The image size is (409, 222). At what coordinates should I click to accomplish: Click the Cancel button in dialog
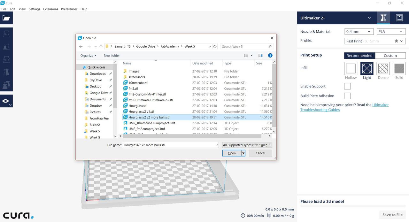click(x=260, y=153)
